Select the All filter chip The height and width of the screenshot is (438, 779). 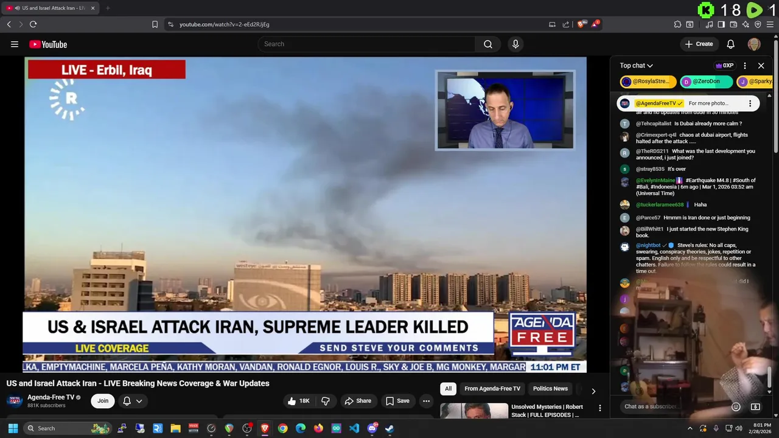coord(449,389)
